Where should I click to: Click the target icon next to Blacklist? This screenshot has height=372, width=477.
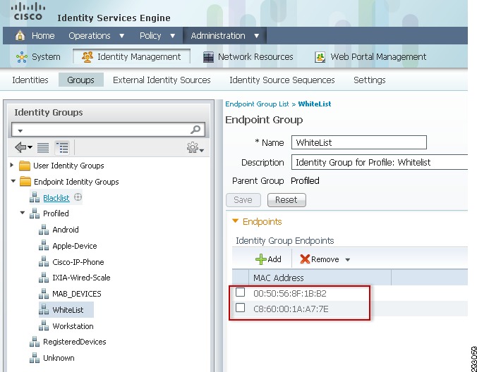click(x=78, y=197)
